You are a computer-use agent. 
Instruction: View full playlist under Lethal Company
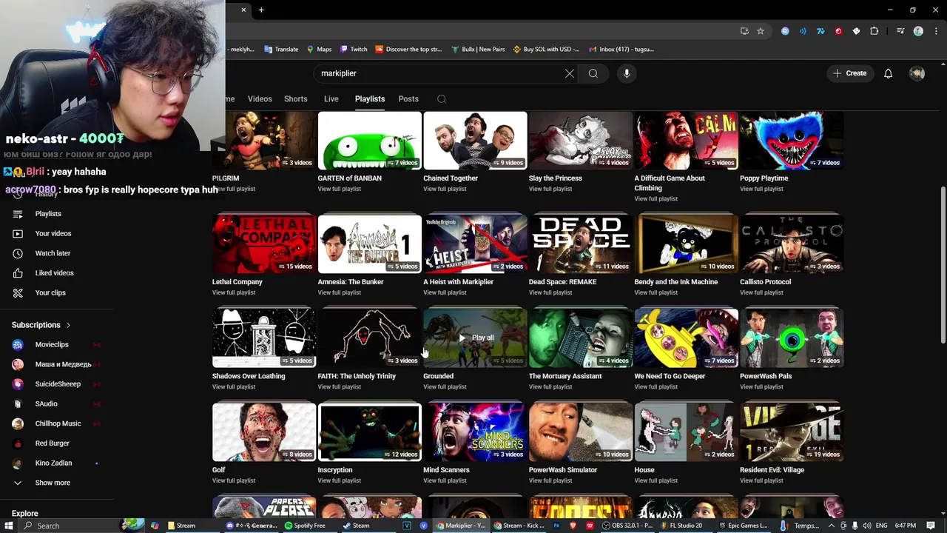click(x=234, y=292)
